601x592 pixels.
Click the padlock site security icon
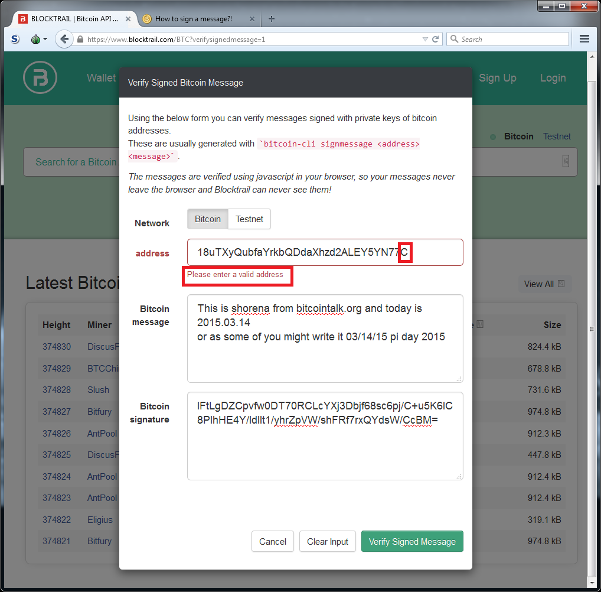pos(80,39)
